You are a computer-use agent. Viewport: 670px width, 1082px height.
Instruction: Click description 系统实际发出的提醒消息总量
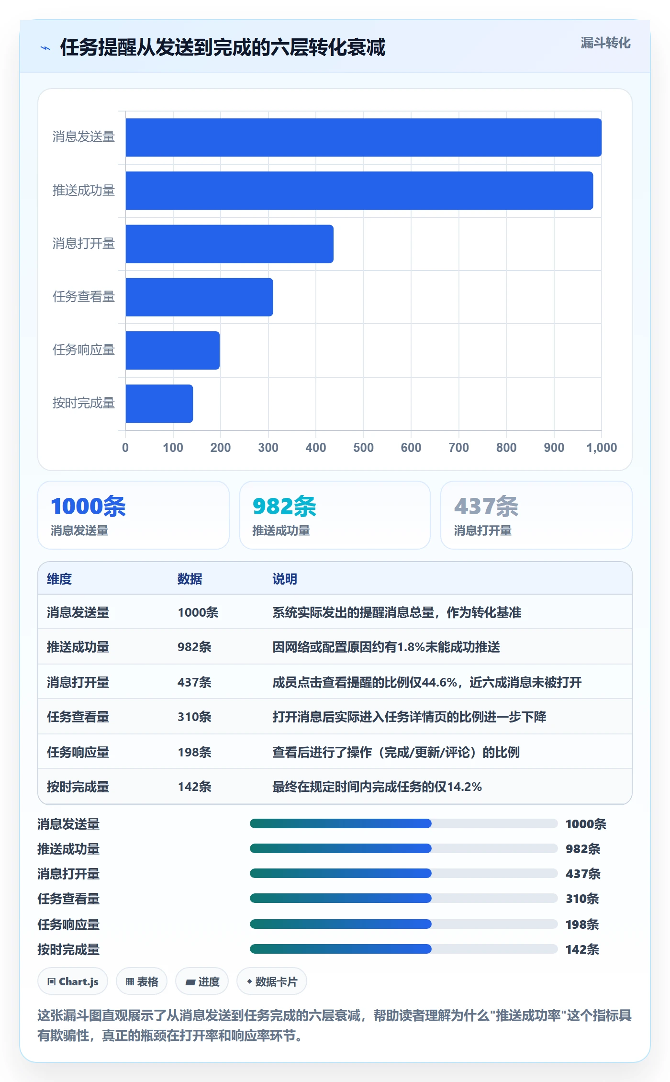coord(397,612)
